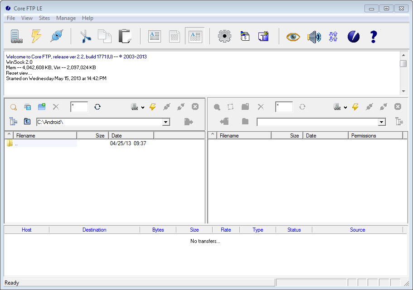
Task: Click the remote panel stop circle-X icon
Action: [398, 106]
